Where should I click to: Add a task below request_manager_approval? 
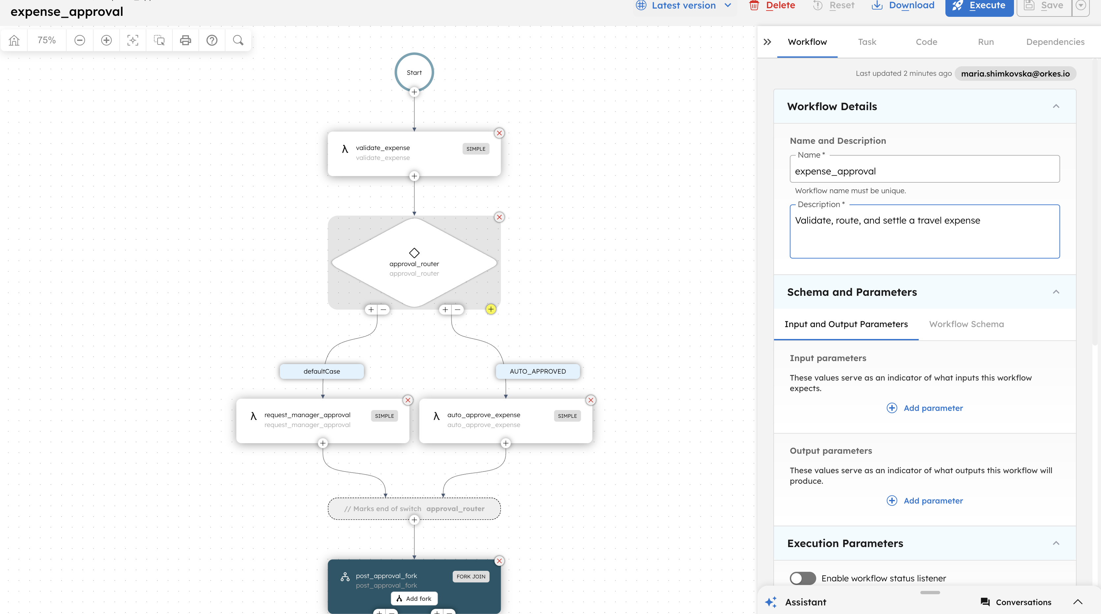[x=323, y=444]
